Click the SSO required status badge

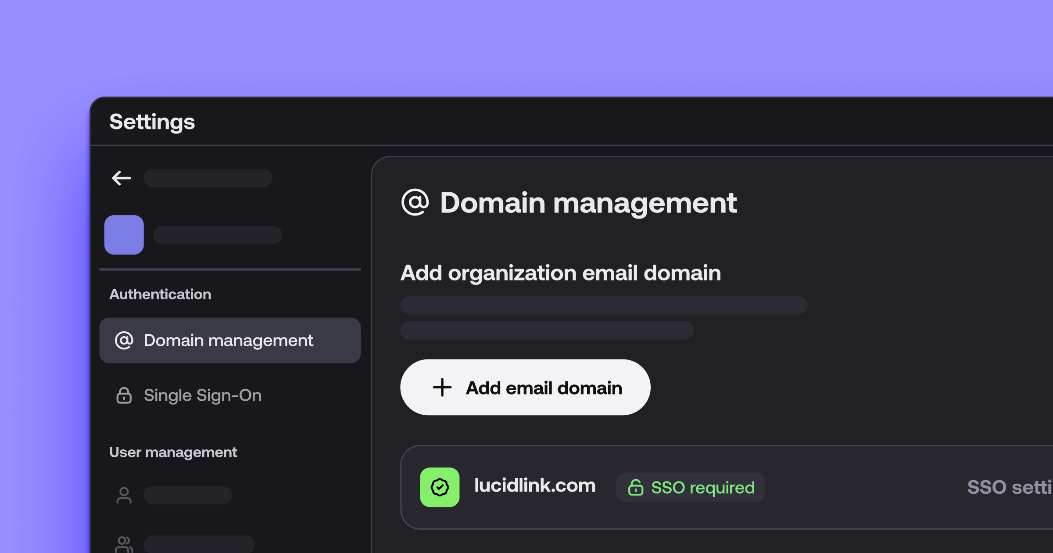coord(690,488)
